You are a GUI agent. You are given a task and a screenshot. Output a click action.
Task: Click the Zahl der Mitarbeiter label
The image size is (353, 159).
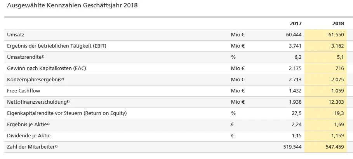[31, 147]
